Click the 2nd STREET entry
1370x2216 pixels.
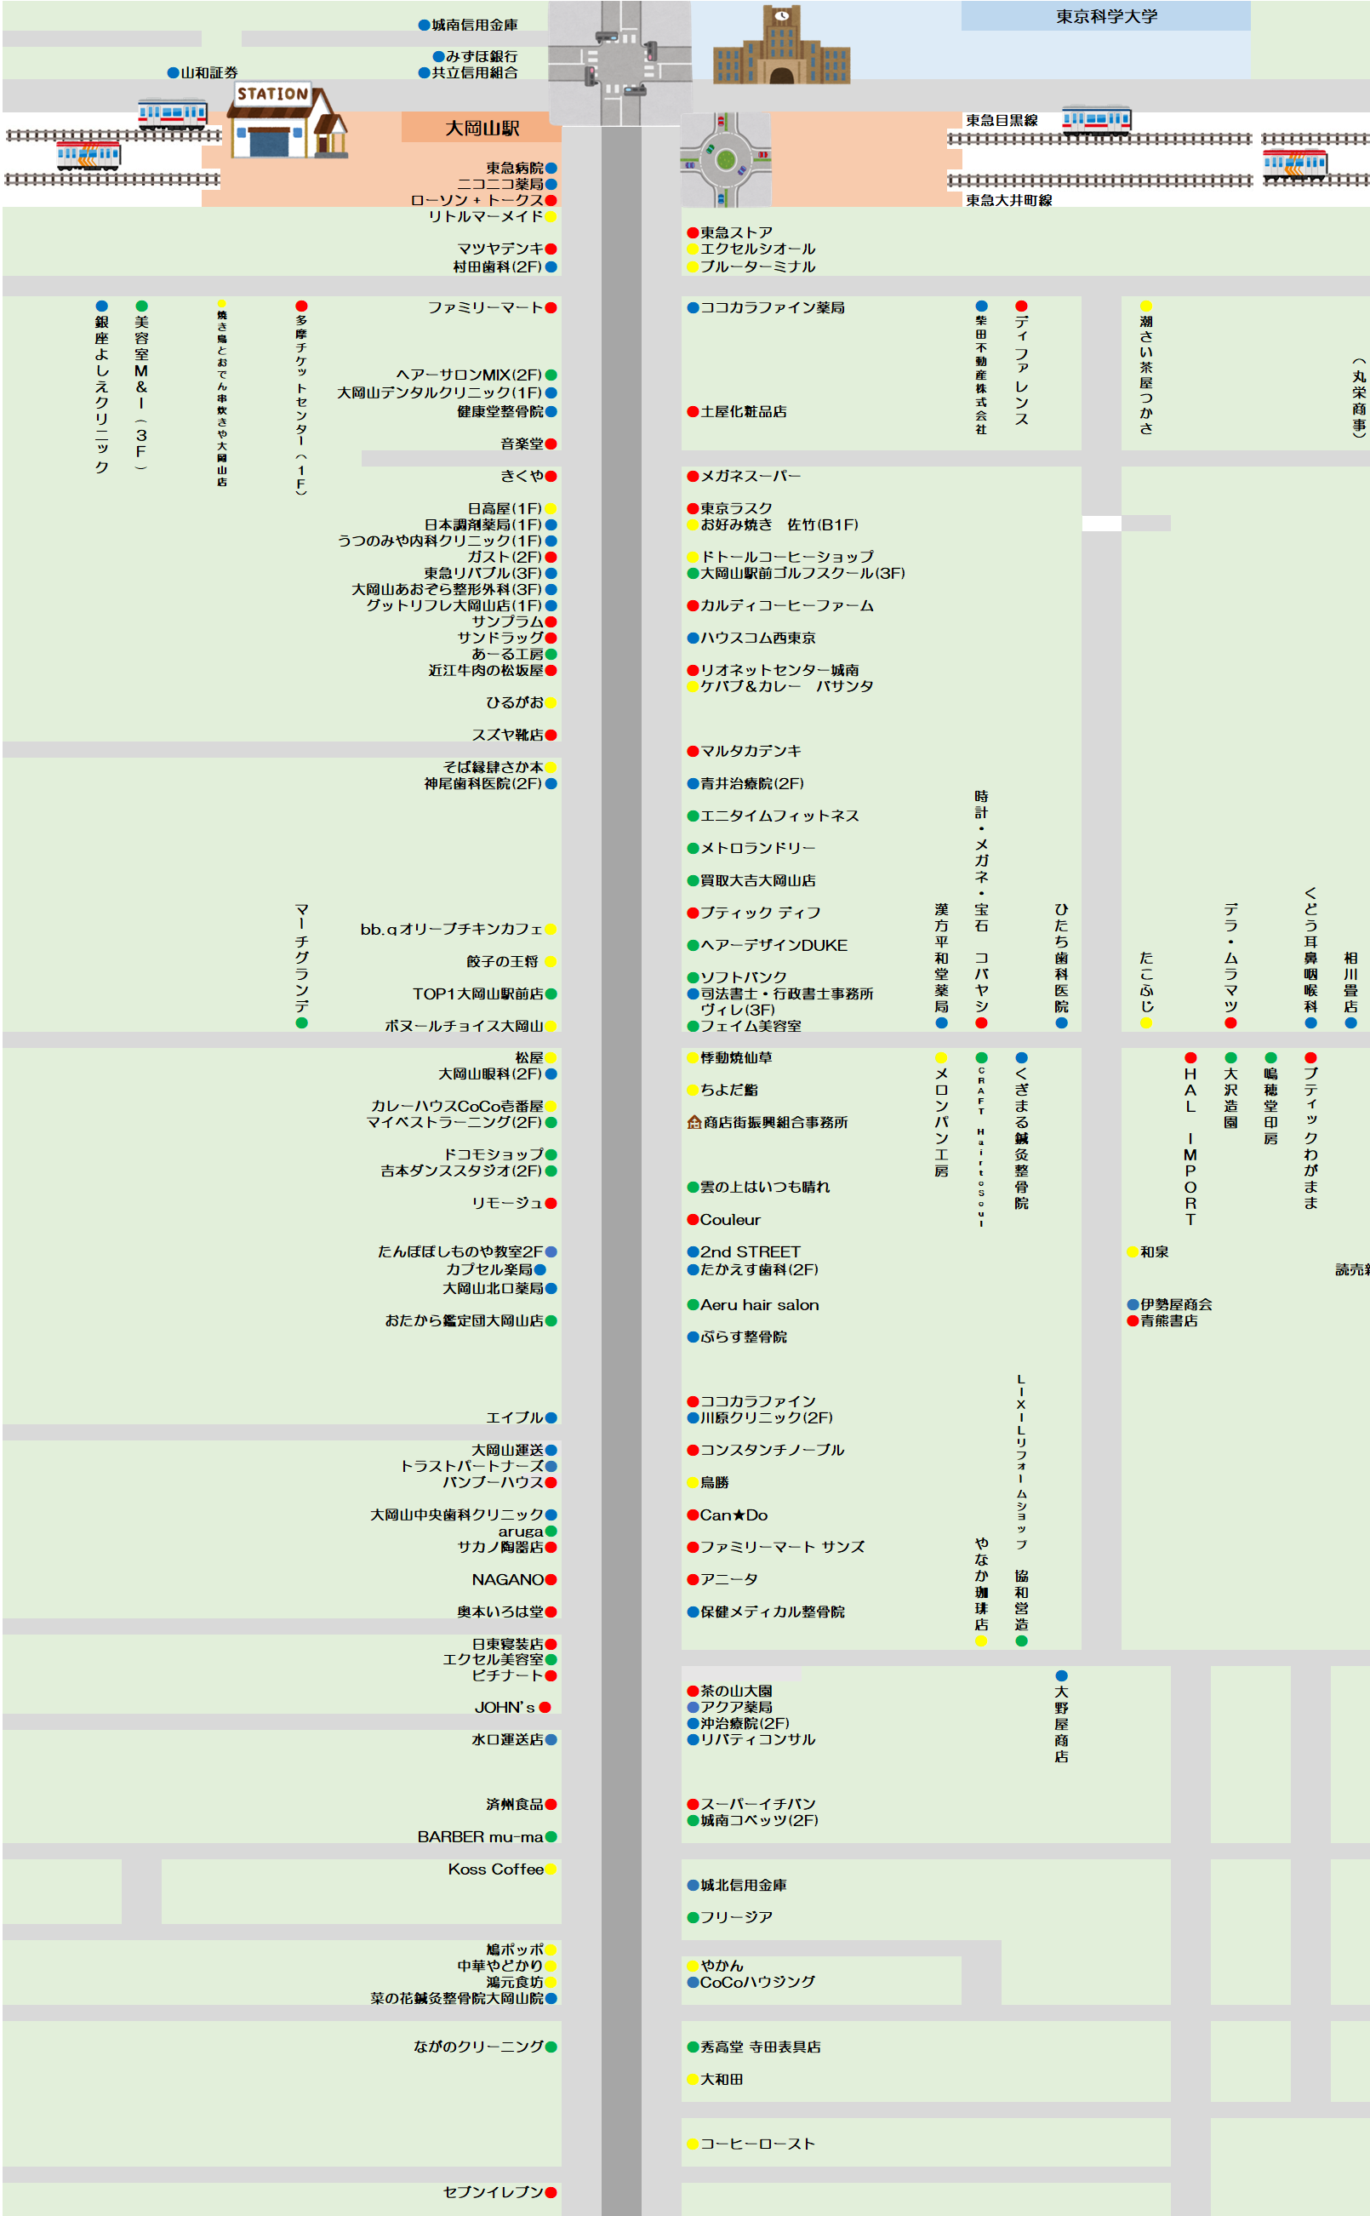click(744, 1251)
